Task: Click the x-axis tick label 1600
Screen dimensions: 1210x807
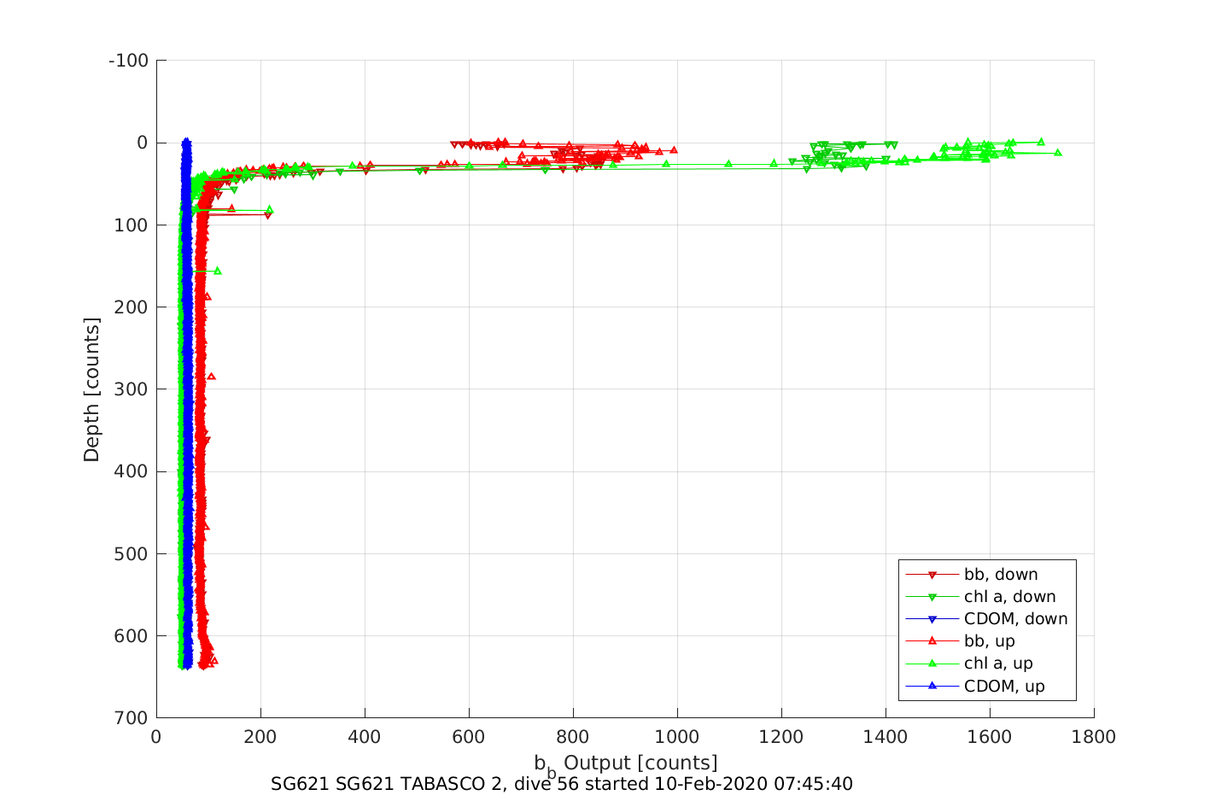Action: click(990, 737)
